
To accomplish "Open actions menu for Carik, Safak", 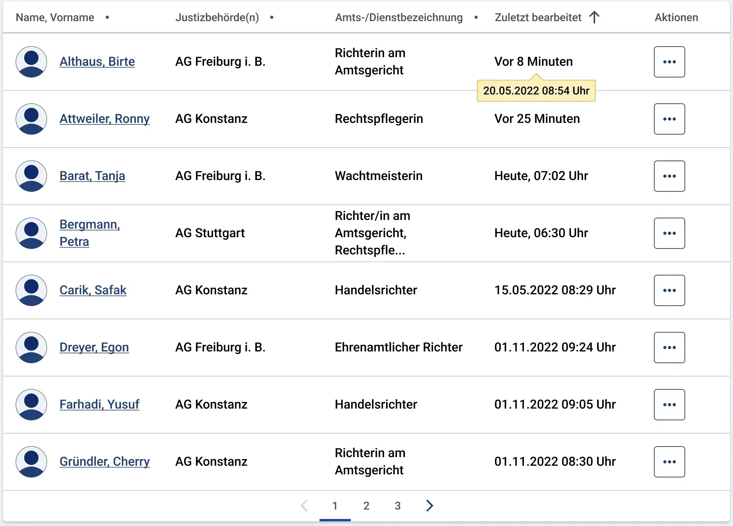I will tap(669, 290).
